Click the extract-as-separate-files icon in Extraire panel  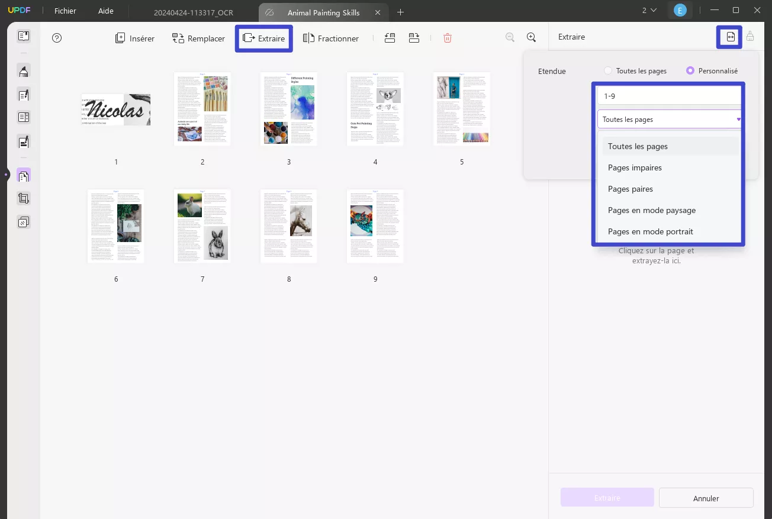coord(731,37)
